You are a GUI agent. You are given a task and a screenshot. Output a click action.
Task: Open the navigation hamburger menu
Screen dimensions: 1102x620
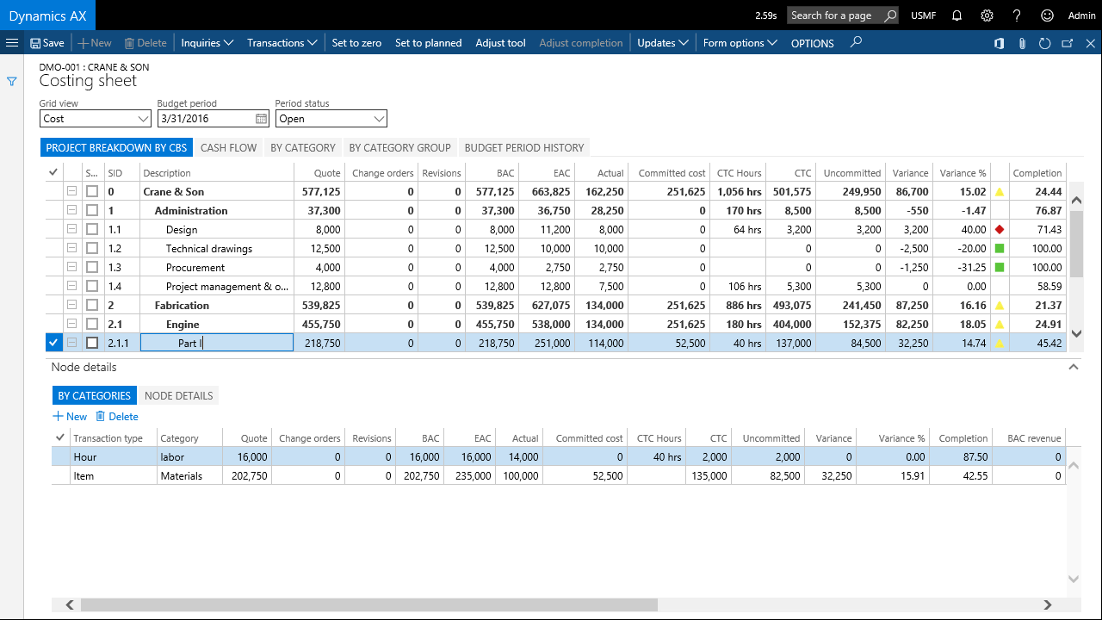(x=12, y=42)
